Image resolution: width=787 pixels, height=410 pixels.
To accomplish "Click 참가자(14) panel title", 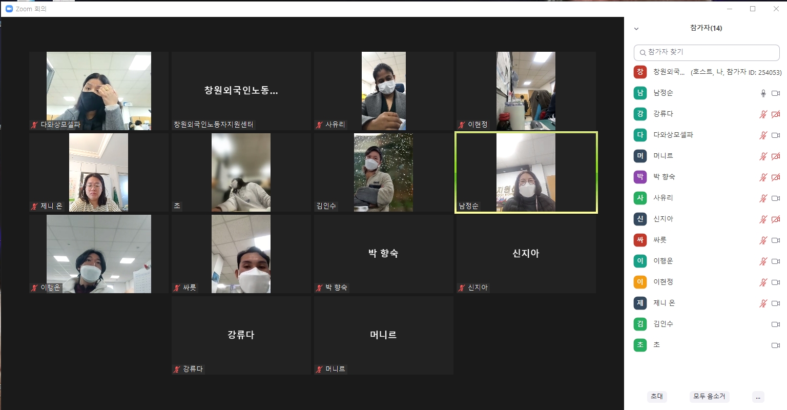I will [706, 28].
